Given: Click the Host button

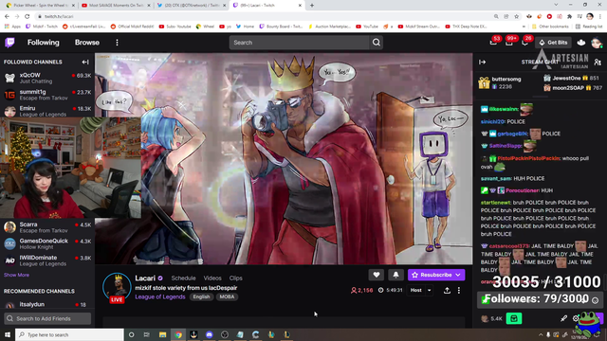Looking at the screenshot, I should click(416, 291).
